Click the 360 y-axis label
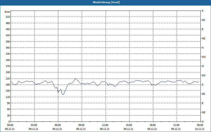This screenshot has height=132, width=211. [8, 48]
